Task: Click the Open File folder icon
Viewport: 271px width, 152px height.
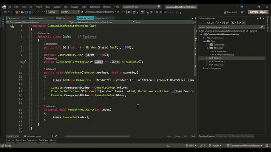Action: [22, 12]
